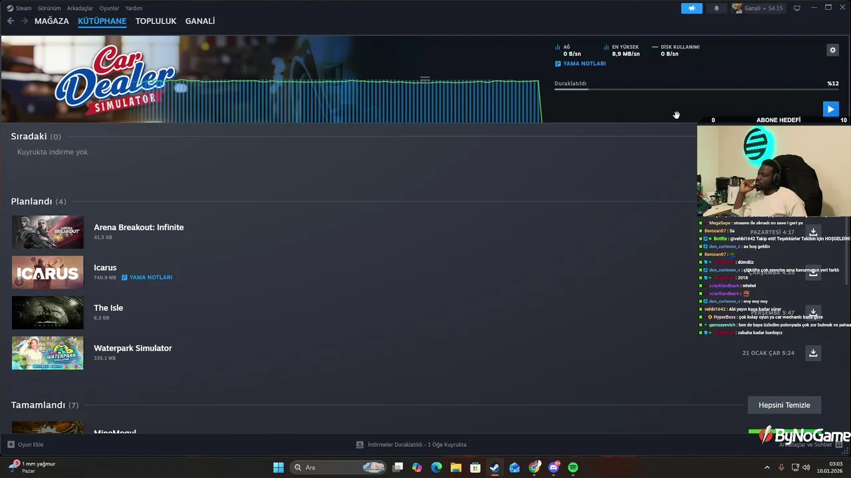
Task: Click The Isle title text
Action: coord(108,308)
